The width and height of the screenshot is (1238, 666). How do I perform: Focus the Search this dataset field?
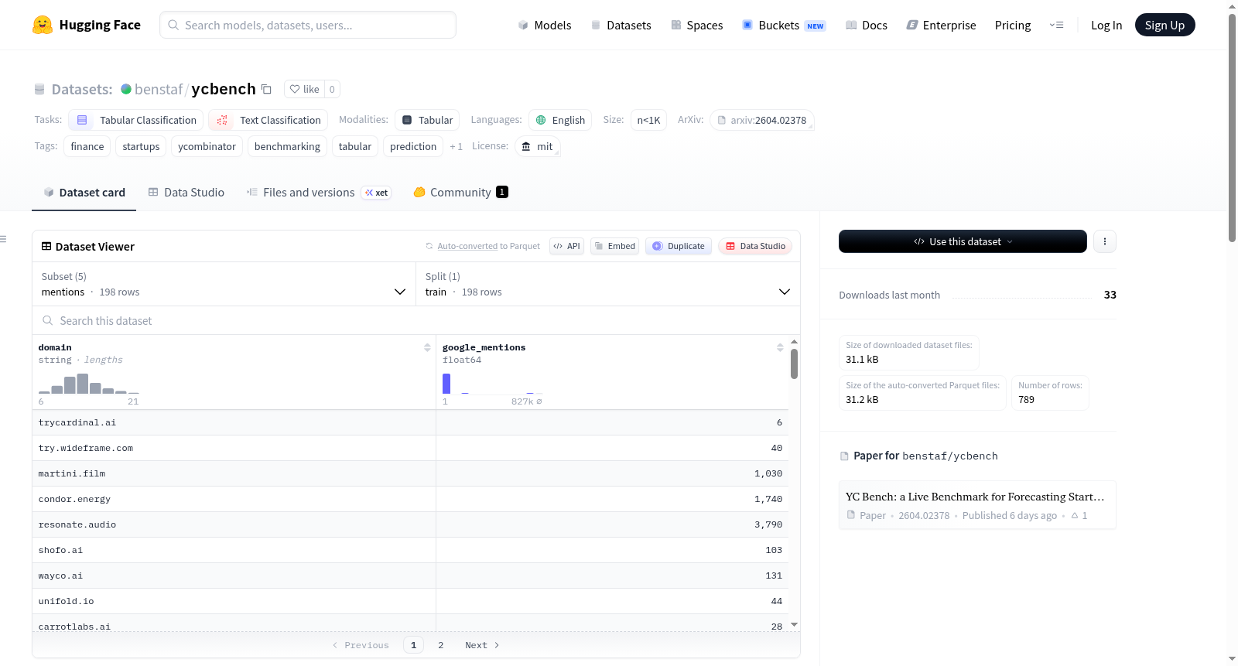click(x=416, y=320)
